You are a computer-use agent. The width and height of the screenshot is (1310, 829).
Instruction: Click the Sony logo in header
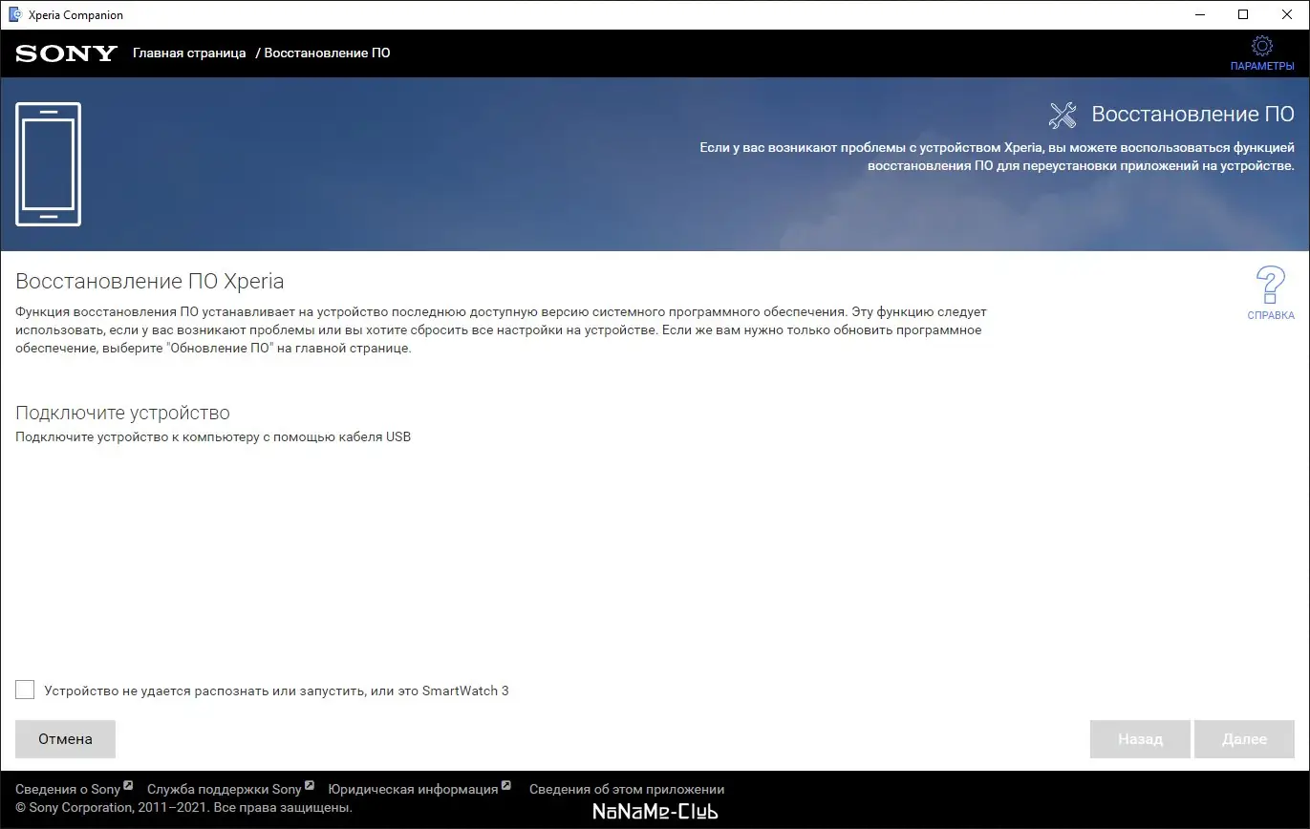(66, 53)
